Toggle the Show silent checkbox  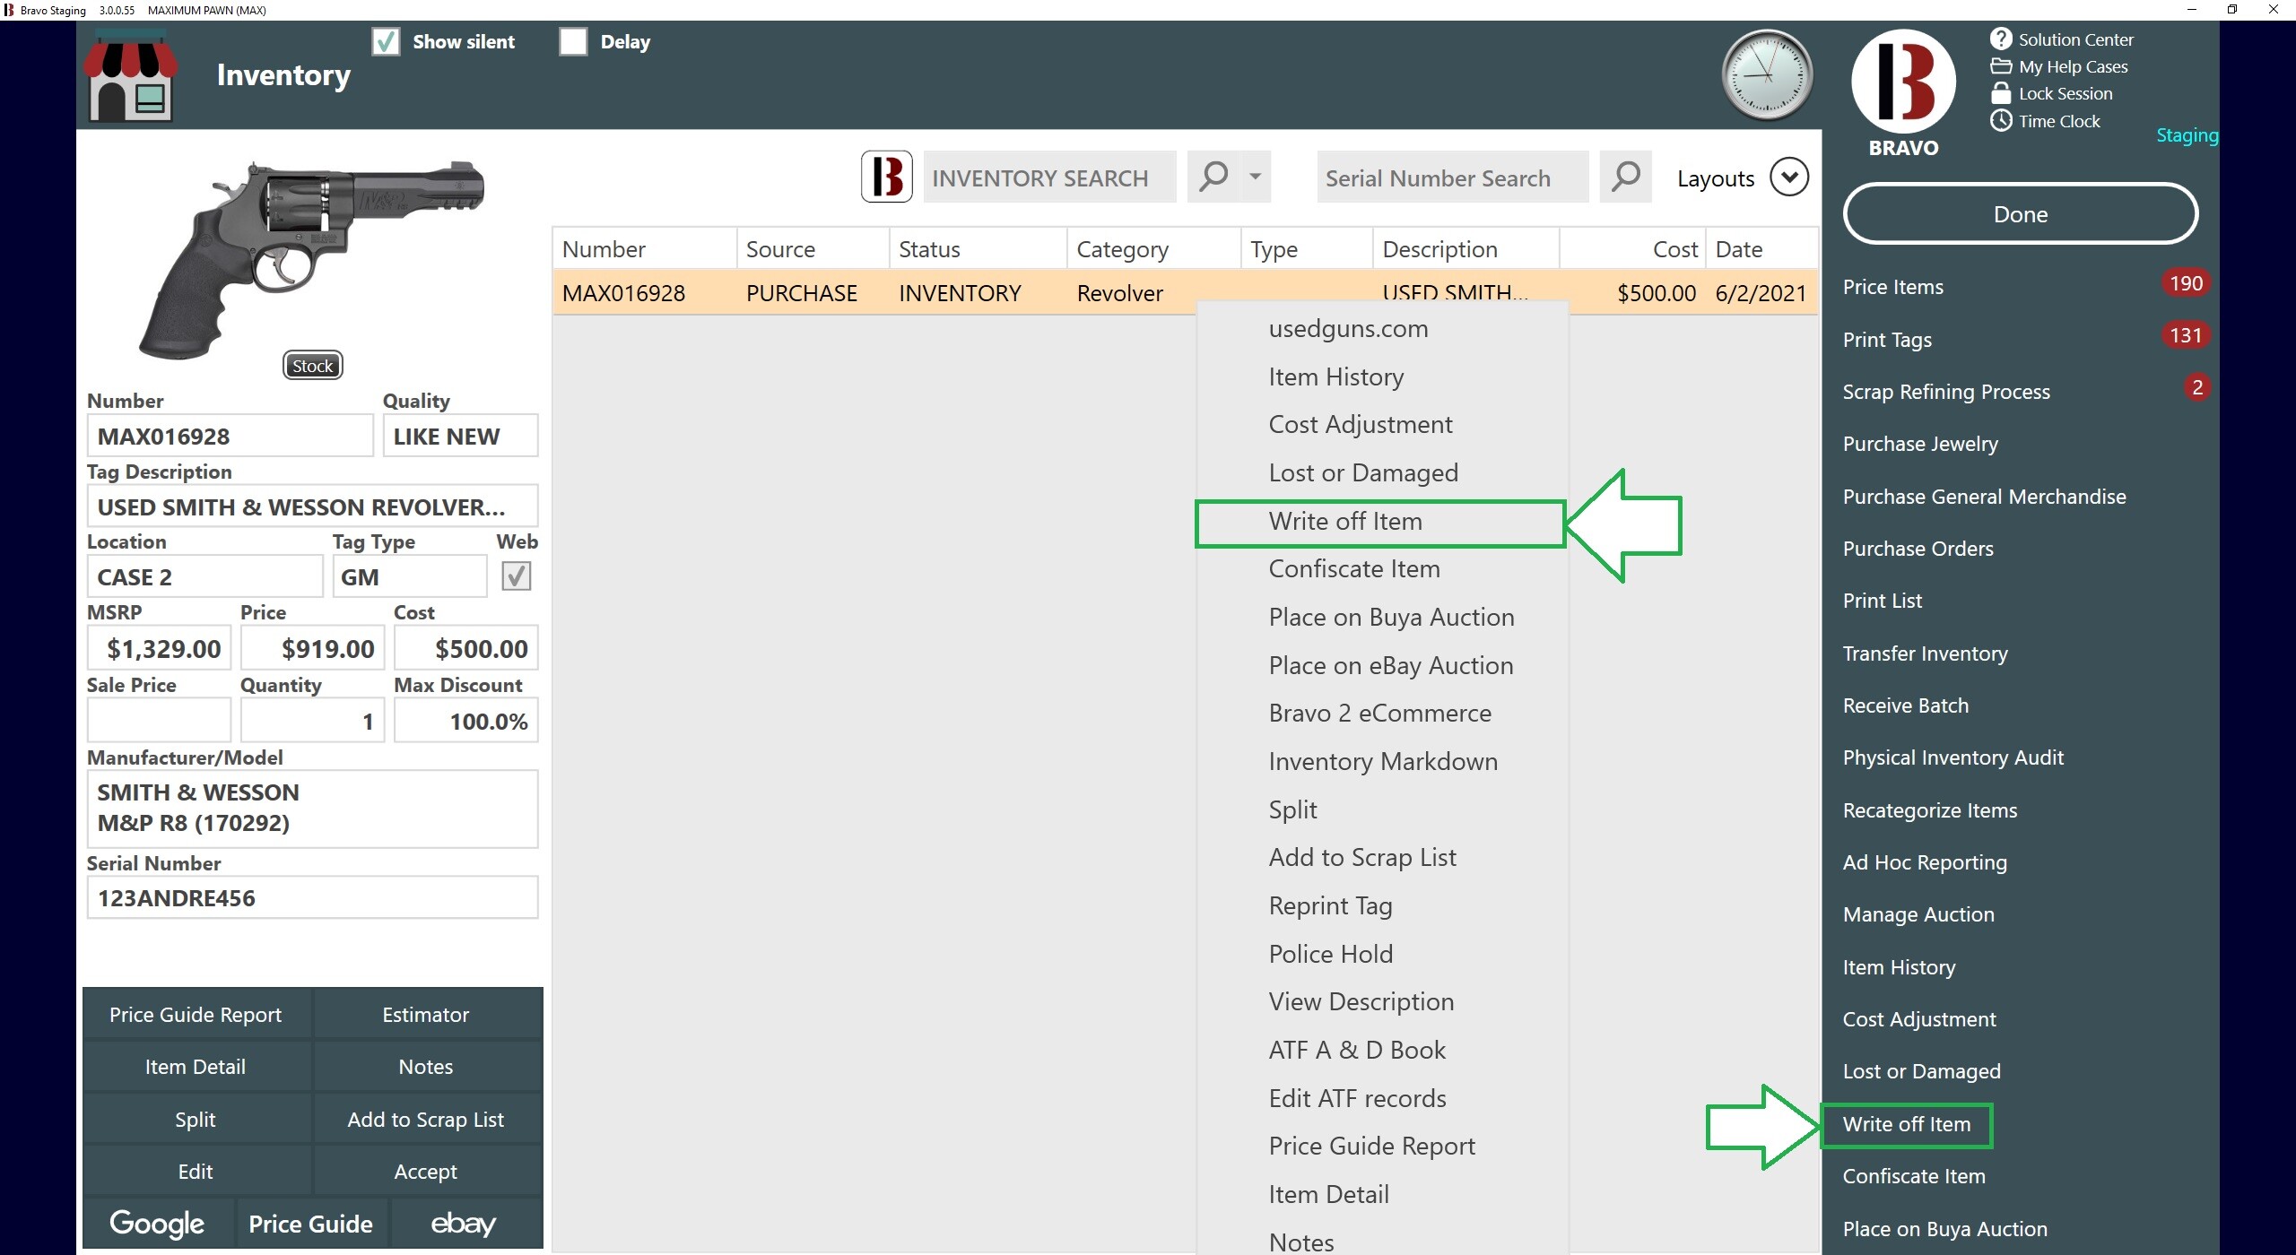click(386, 41)
